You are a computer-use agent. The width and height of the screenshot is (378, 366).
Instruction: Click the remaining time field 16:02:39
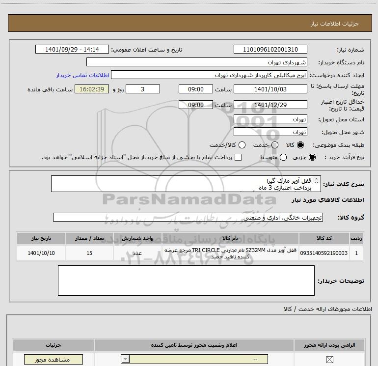[92, 89]
